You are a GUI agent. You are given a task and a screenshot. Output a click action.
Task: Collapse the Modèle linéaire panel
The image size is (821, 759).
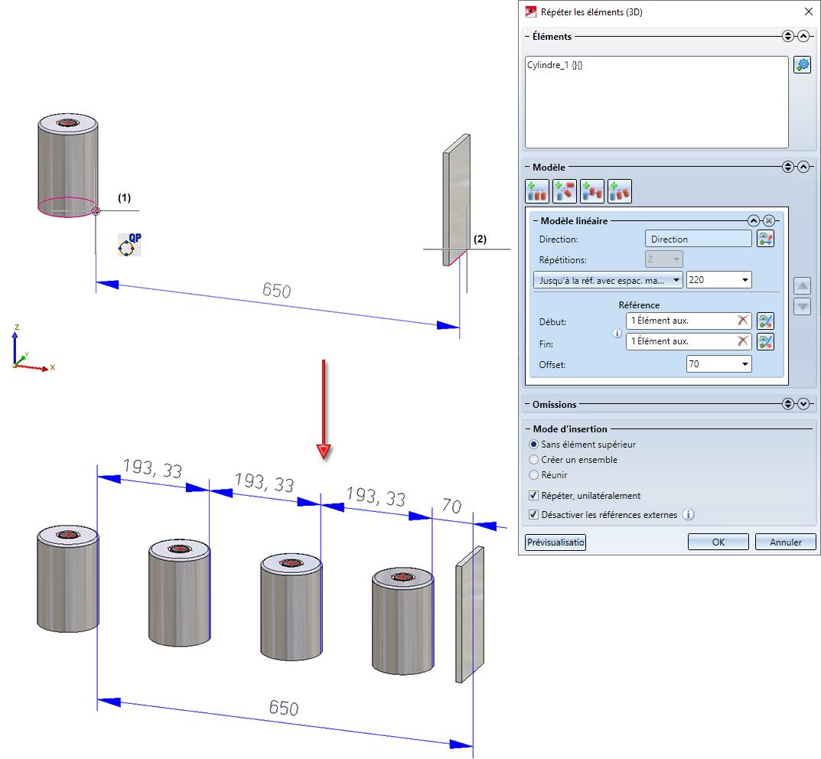click(754, 221)
